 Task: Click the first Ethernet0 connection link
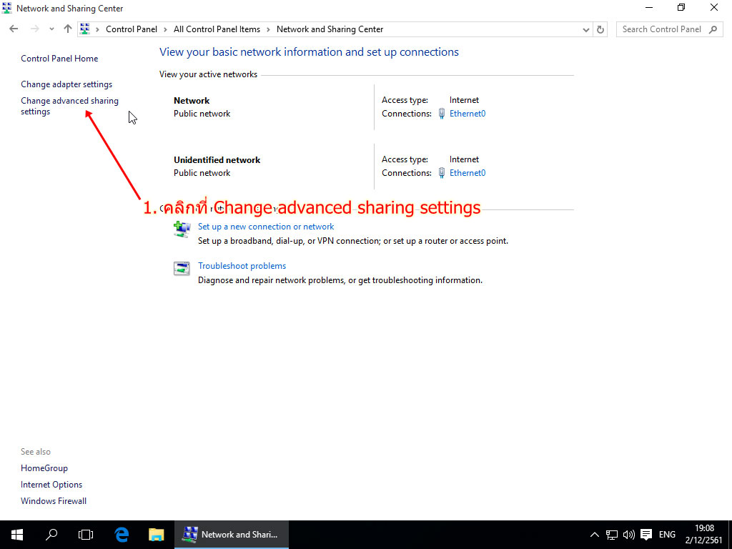click(468, 114)
